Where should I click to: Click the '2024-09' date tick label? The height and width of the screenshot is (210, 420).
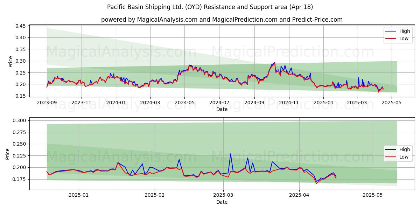tap(254, 103)
